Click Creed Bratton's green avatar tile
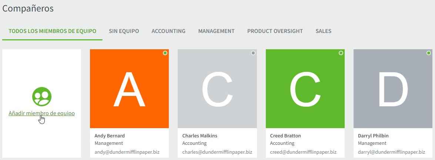Viewport: 435px width, 160px height. click(x=305, y=89)
